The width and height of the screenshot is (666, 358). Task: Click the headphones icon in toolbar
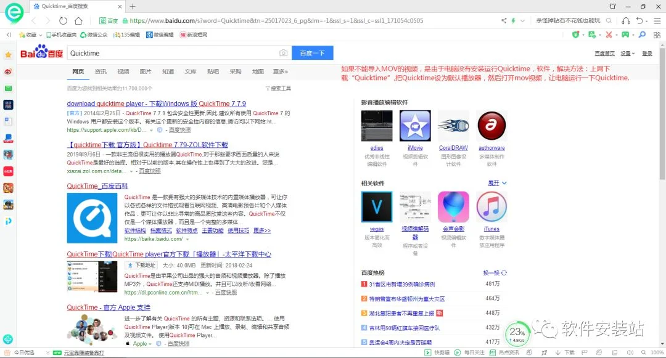[626, 20]
